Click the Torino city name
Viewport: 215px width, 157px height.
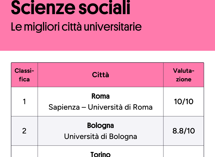100,154
